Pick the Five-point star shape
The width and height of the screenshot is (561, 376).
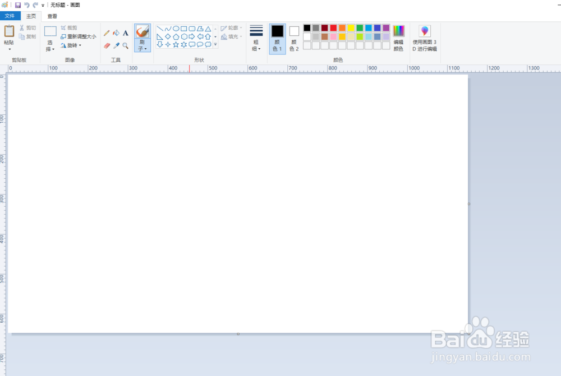(176, 45)
